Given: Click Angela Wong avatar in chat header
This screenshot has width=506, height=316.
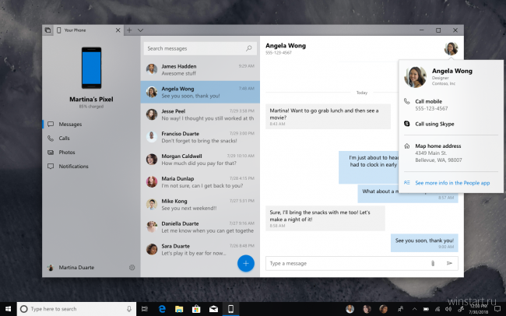Looking at the screenshot, I should 452,48.
